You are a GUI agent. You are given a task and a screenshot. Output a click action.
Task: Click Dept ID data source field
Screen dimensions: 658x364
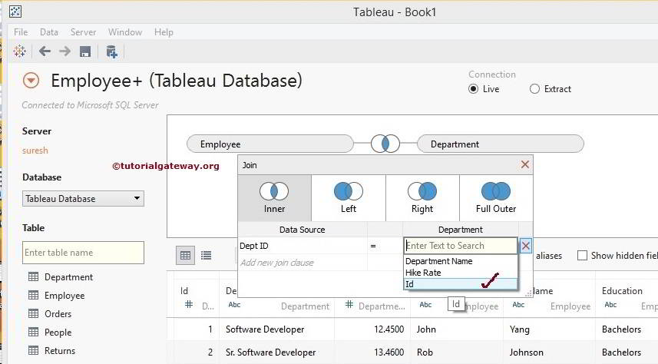click(303, 246)
